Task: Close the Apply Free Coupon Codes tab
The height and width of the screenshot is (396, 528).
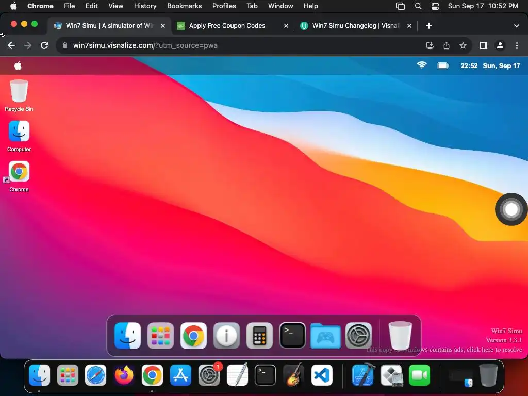Action: click(x=286, y=26)
